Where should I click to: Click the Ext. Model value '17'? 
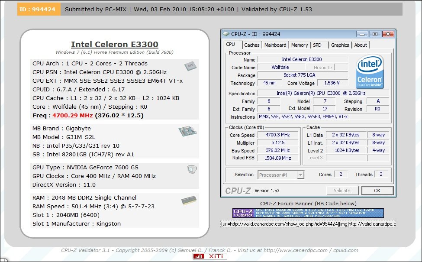325,109
